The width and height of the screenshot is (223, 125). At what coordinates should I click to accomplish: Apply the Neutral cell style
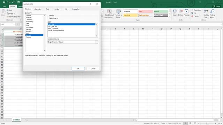130,15
